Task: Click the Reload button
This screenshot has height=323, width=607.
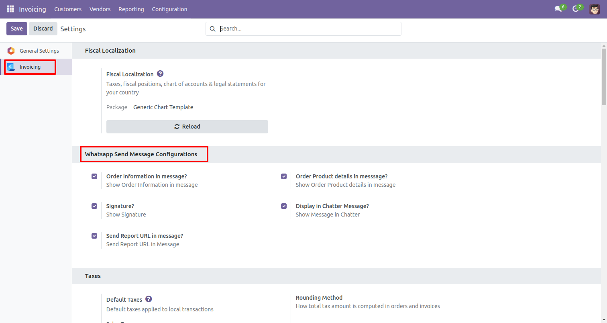Action: pos(187,127)
